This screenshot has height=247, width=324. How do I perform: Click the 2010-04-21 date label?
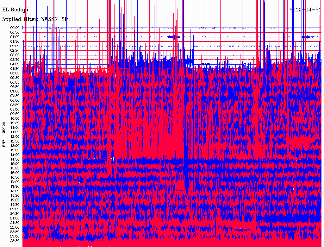coord(305,10)
